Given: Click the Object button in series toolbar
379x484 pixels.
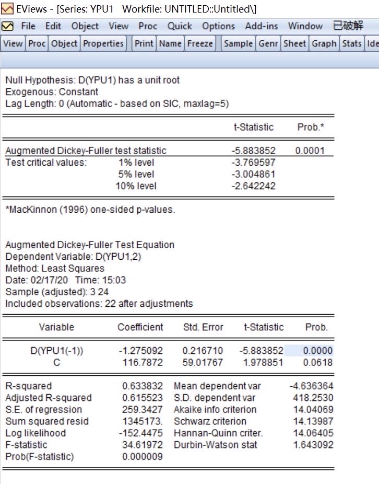Looking at the screenshot, I should coord(64,43).
